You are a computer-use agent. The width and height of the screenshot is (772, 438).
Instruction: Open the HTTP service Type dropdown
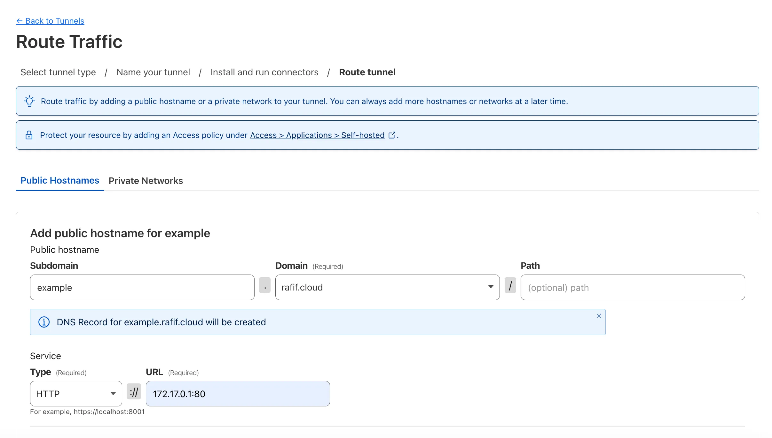click(x=76, y=394)
